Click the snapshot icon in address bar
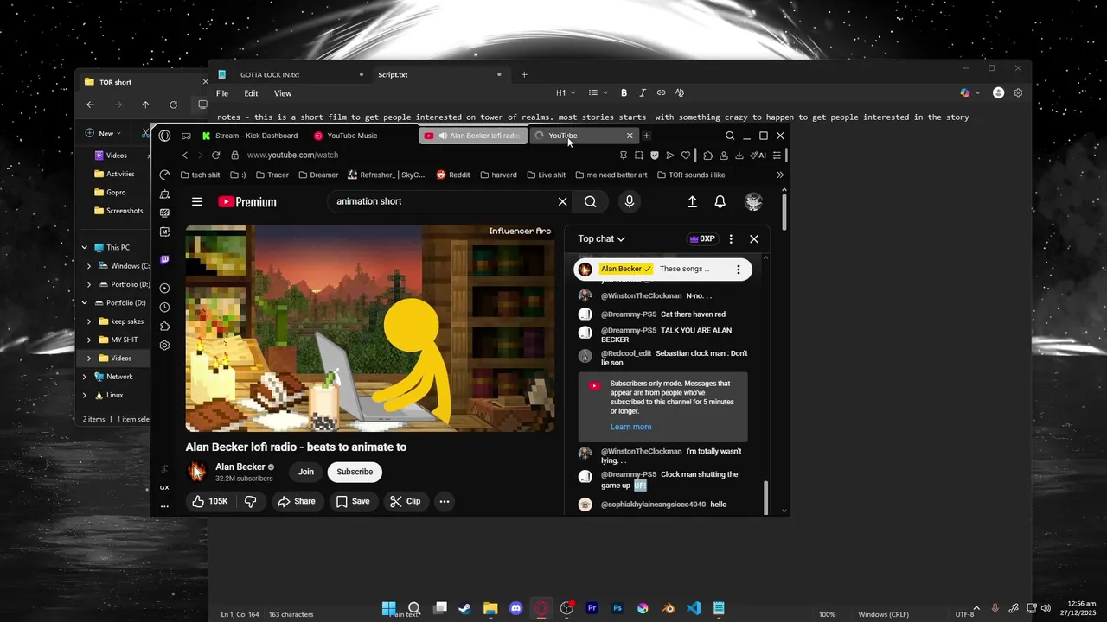The width and height of the screenshot is (1107, 622). tap(639, 155)
